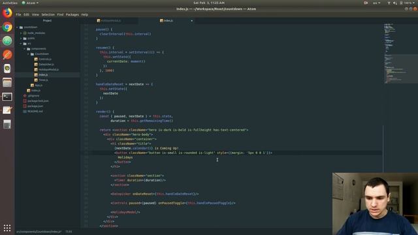Click the volume icon in the top bar

tap(394, 3)
